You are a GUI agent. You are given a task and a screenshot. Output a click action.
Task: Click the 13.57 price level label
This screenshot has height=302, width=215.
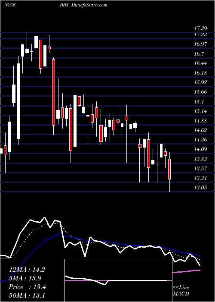200,169
